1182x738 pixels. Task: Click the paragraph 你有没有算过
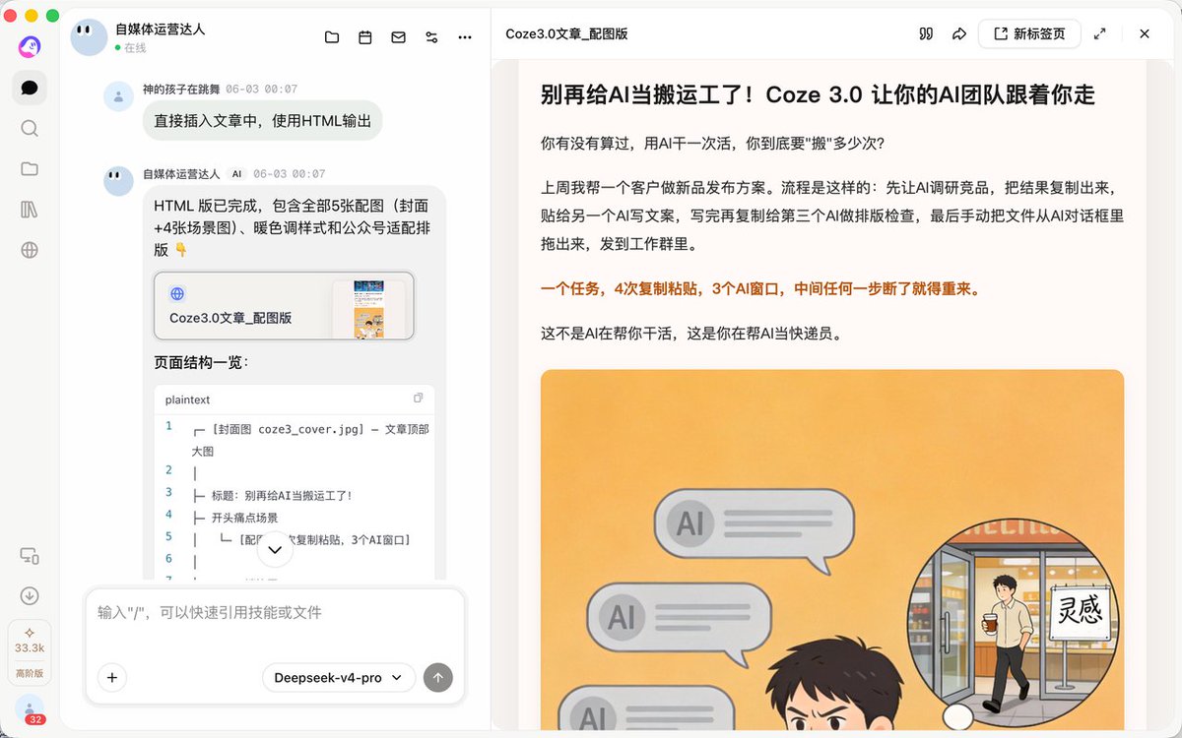tap(713, 143)
